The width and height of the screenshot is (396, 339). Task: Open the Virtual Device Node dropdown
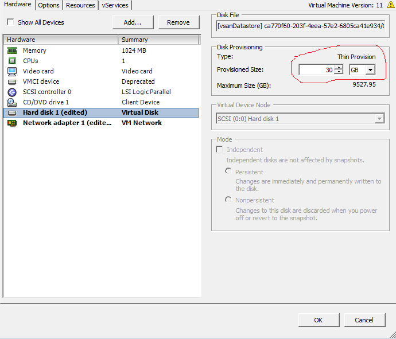point(379,118)
